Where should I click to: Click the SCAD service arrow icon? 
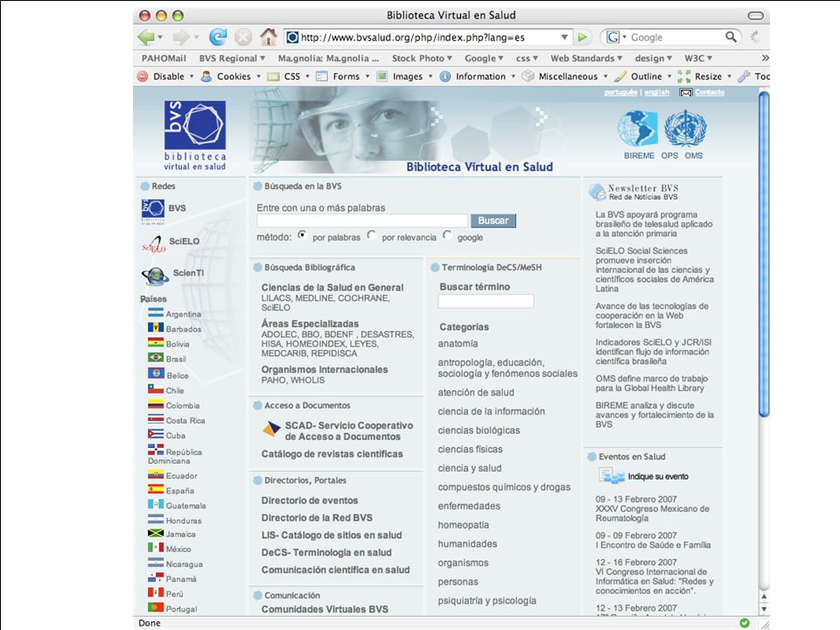(x=271, y=429)
